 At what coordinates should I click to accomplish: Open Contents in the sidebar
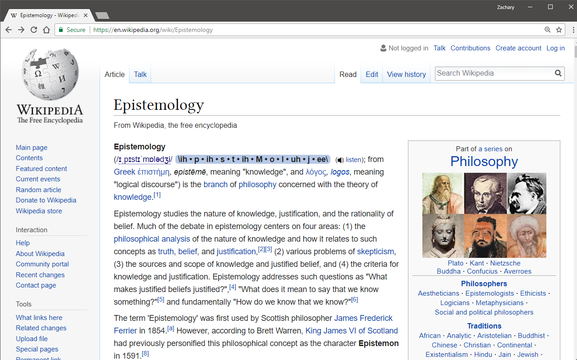[29, 158]
